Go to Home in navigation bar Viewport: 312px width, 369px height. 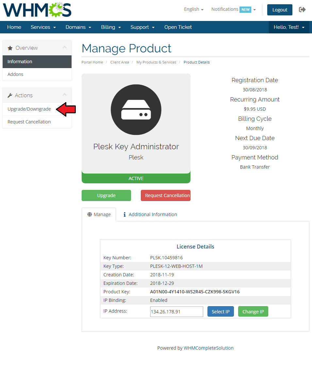14,27
